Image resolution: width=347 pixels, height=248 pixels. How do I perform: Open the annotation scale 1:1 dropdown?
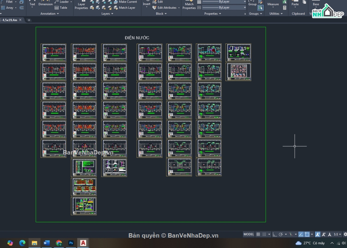[337, 234]
